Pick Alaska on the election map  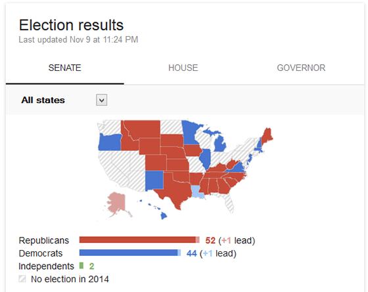coord(118,204)
